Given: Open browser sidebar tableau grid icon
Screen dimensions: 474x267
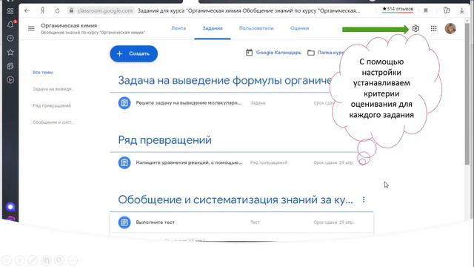Looking at the screenshot, I should point(10,11).
